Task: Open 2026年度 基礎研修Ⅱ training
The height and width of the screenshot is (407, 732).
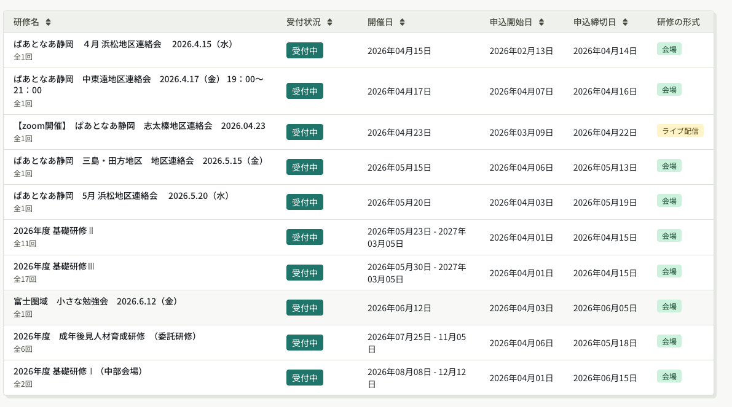Action: 53,231
